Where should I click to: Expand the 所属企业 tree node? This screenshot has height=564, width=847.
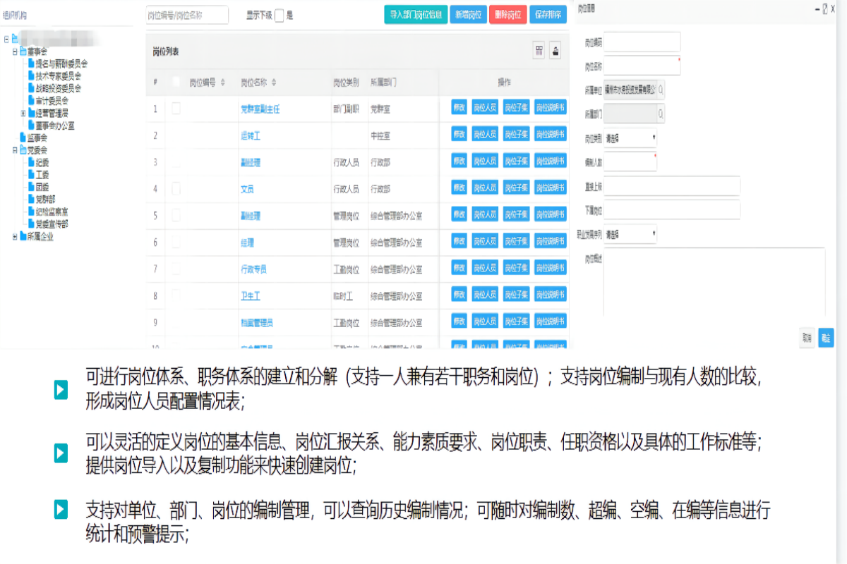14,237
